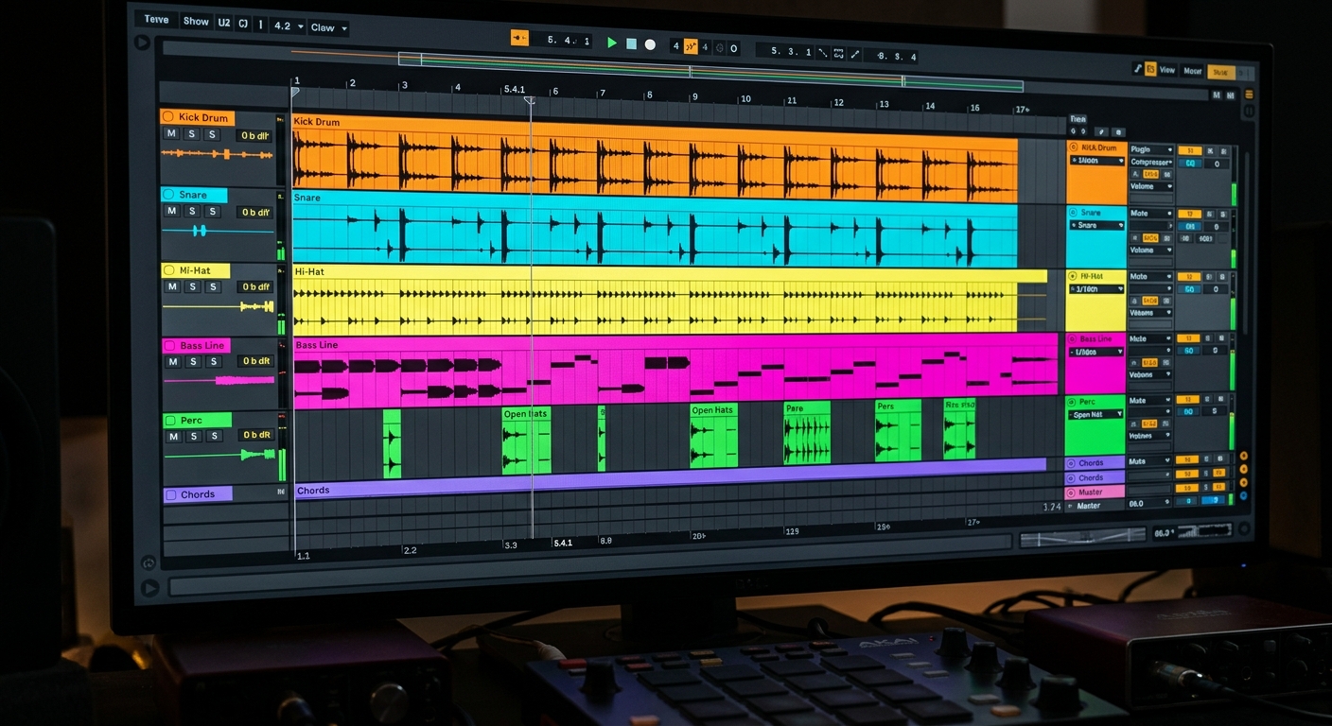Click the orange MIDI indicator icon top left of transport
1332x726 pixels.
pos(517,36)
